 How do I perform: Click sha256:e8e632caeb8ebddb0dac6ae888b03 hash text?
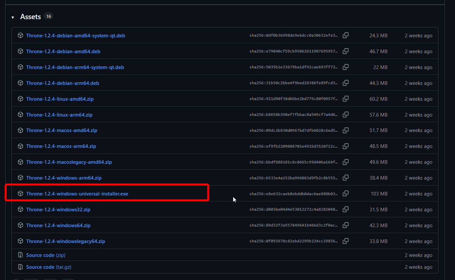pyautogui.click(x=294, y=193)
